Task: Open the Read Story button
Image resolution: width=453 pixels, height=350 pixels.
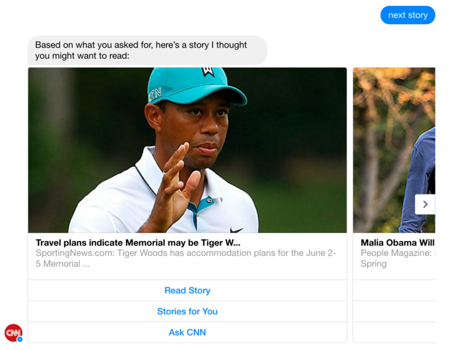Action: (x=187, y=291)
